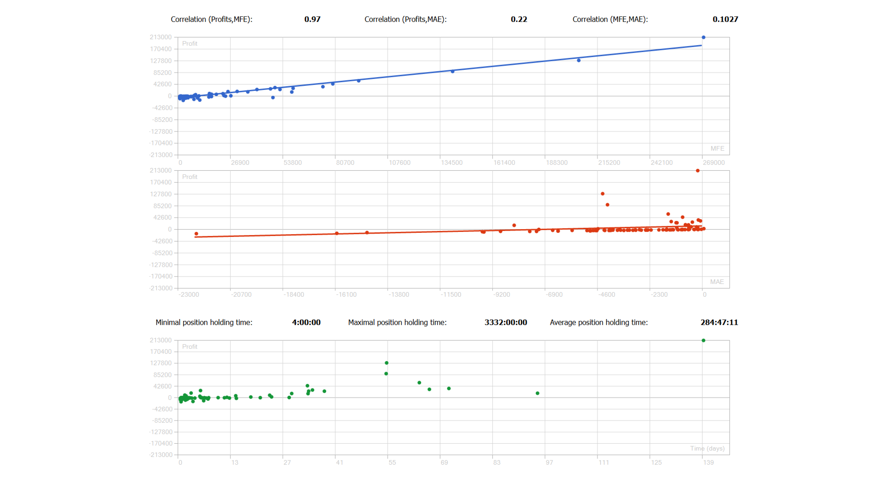Click the highest green point in holding time chart
This screenshot has height=493, width=877.
click(703, 341)
